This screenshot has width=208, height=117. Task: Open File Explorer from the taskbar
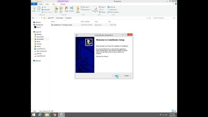pyautogui.click(x=47, y=115)
